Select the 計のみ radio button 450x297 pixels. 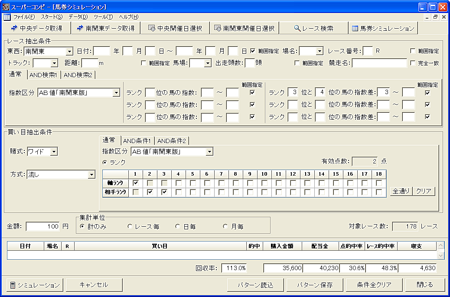[82, 226]
